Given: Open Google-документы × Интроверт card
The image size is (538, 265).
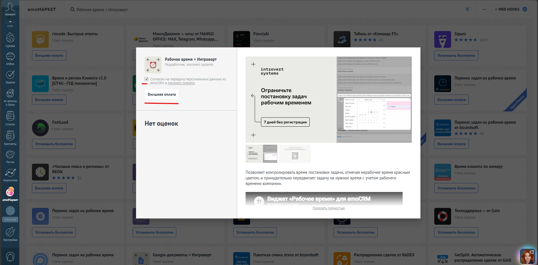Looking at the screenshot, I should coord(182,255).
